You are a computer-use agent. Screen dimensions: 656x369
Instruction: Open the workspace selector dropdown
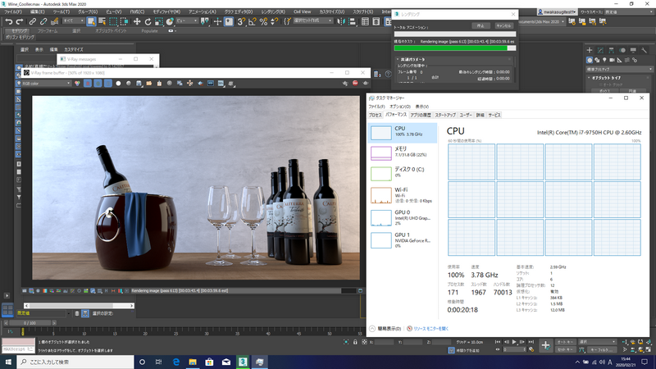(627, 12)
